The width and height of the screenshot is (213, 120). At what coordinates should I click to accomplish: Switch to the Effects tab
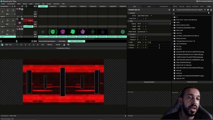coord(175,6)
